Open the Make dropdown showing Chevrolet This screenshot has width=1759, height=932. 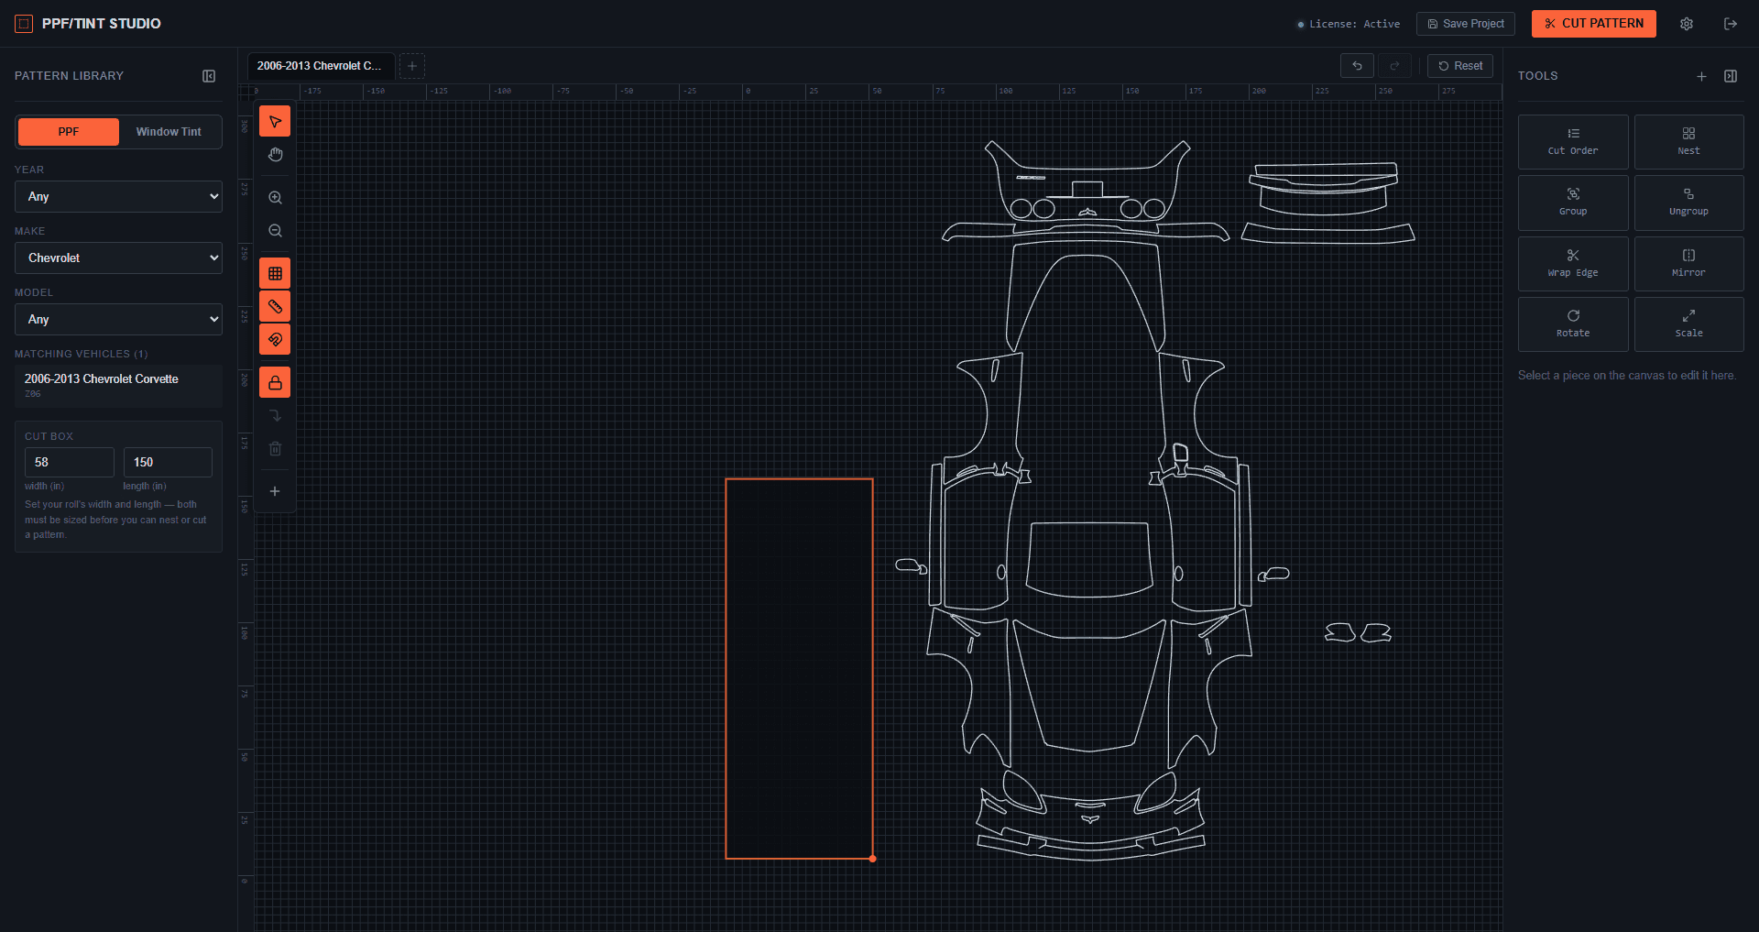pyautogui.click(x=118, y=258)
